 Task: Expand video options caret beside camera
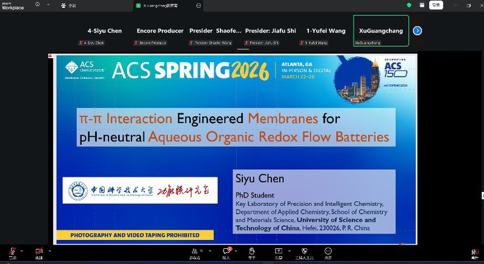tap(50, 251)
